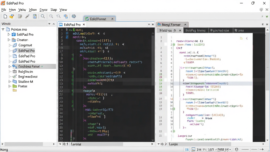
Task: Open the Vilow menu
Action: 33,10
